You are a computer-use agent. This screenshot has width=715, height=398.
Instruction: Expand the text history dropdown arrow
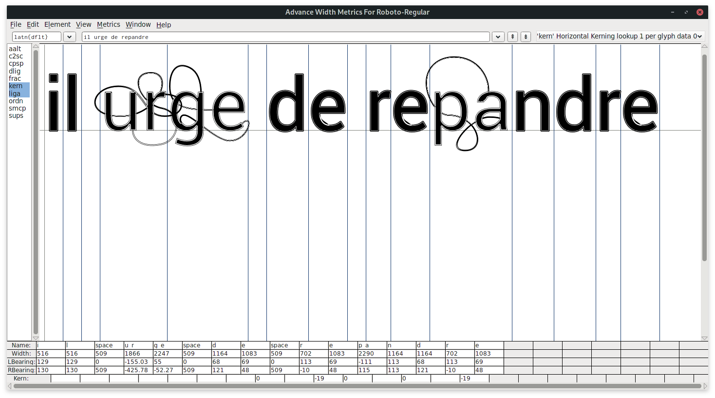point(498,37)
